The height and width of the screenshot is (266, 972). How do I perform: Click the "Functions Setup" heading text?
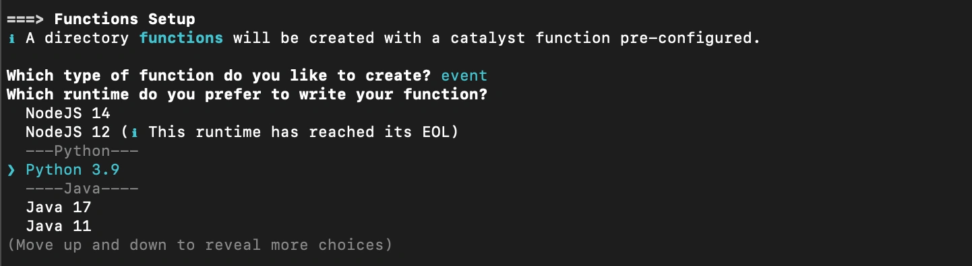[124, 19]
